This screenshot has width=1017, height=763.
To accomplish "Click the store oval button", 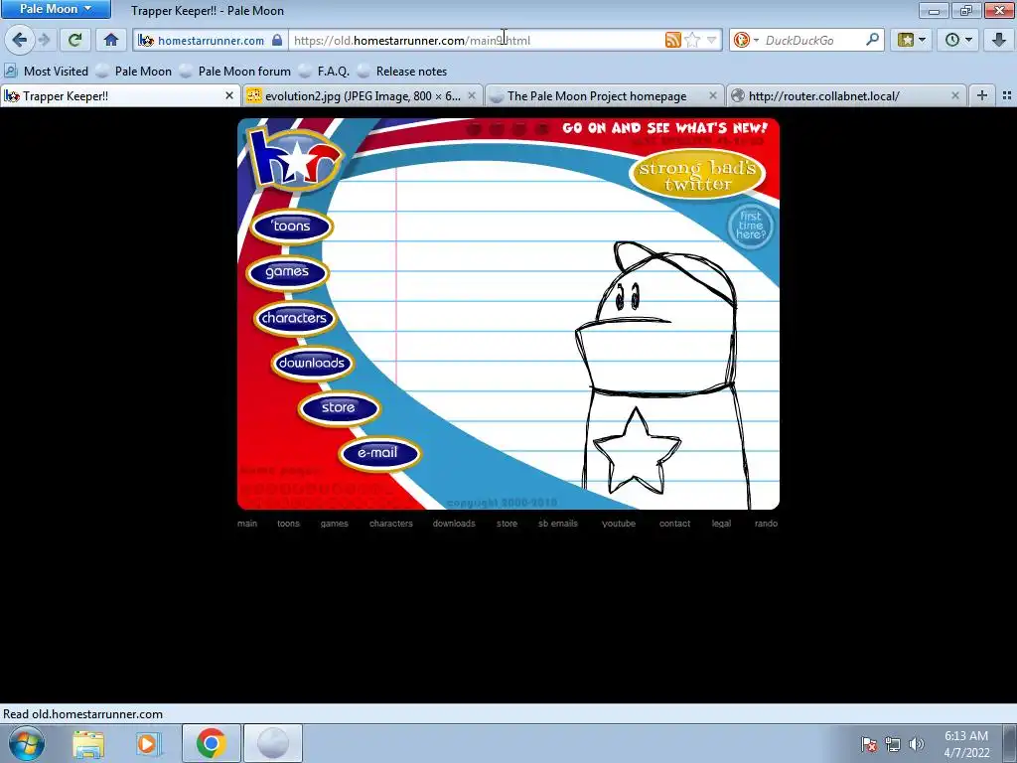I will coord(340,408).
